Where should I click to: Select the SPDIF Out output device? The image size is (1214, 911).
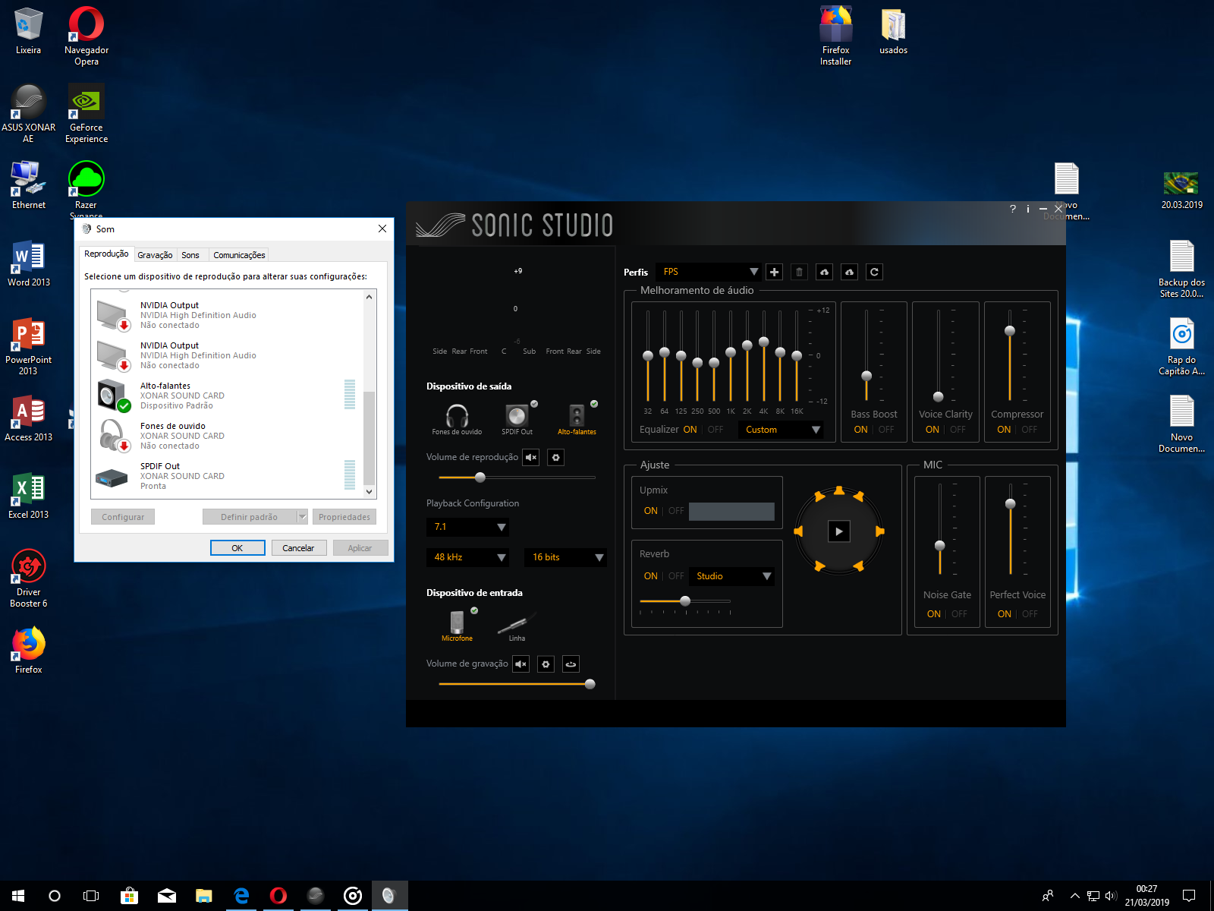pos(517,418)
